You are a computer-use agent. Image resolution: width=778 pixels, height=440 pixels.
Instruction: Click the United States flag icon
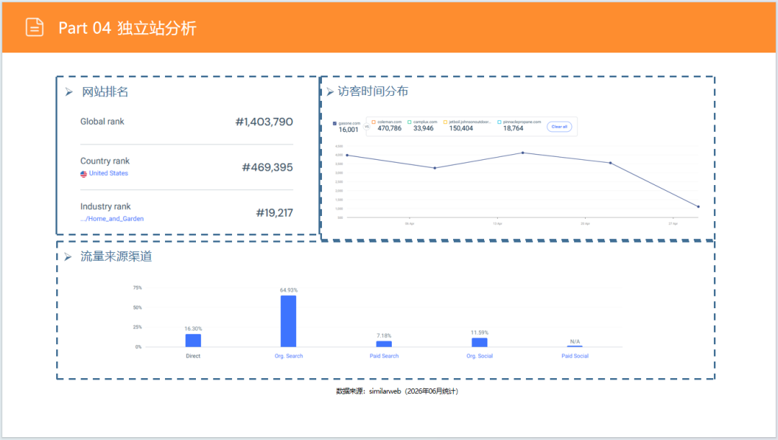point(84,174)
